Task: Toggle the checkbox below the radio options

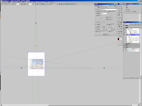Action: click(x=125, y=12)
